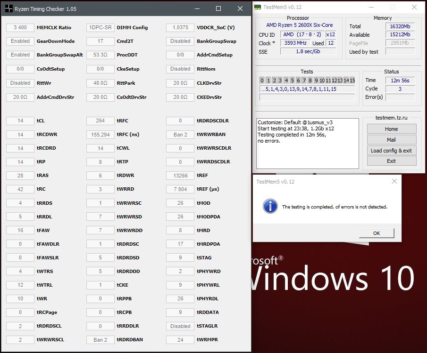Click the tRFC (ns) value 155,294
This screenshot has width=427, height=353.
click(100, 135)
